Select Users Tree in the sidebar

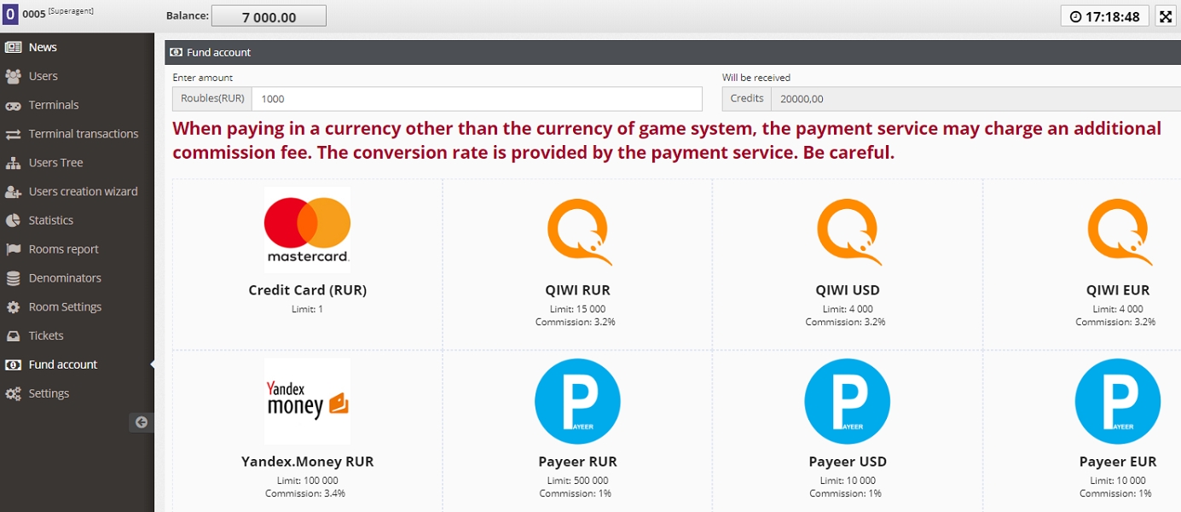pos(55,162)
